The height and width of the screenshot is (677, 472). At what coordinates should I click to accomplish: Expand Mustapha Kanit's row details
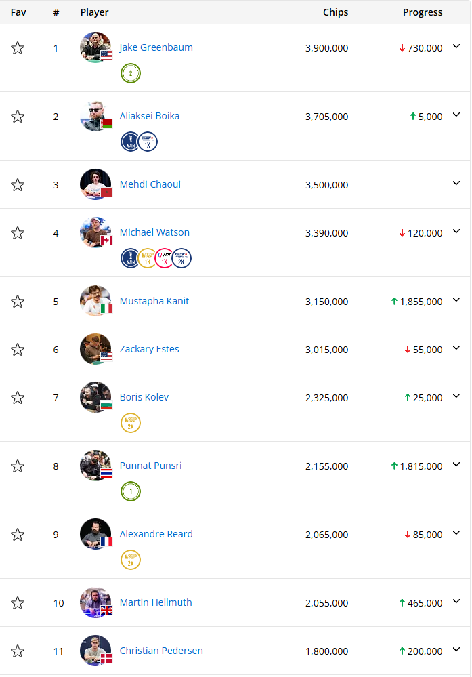click(x=456, y=300)
